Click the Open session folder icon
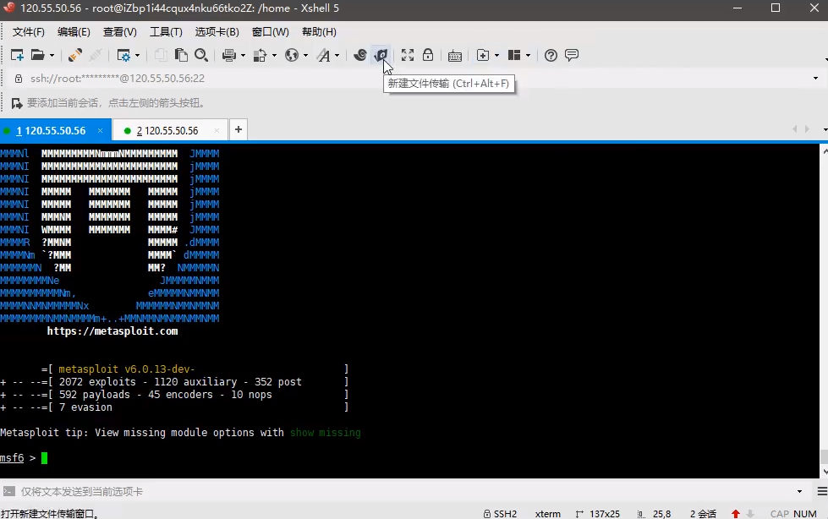Image resolution: width=828 pixels, height=519 pixels. coord(37,55)
